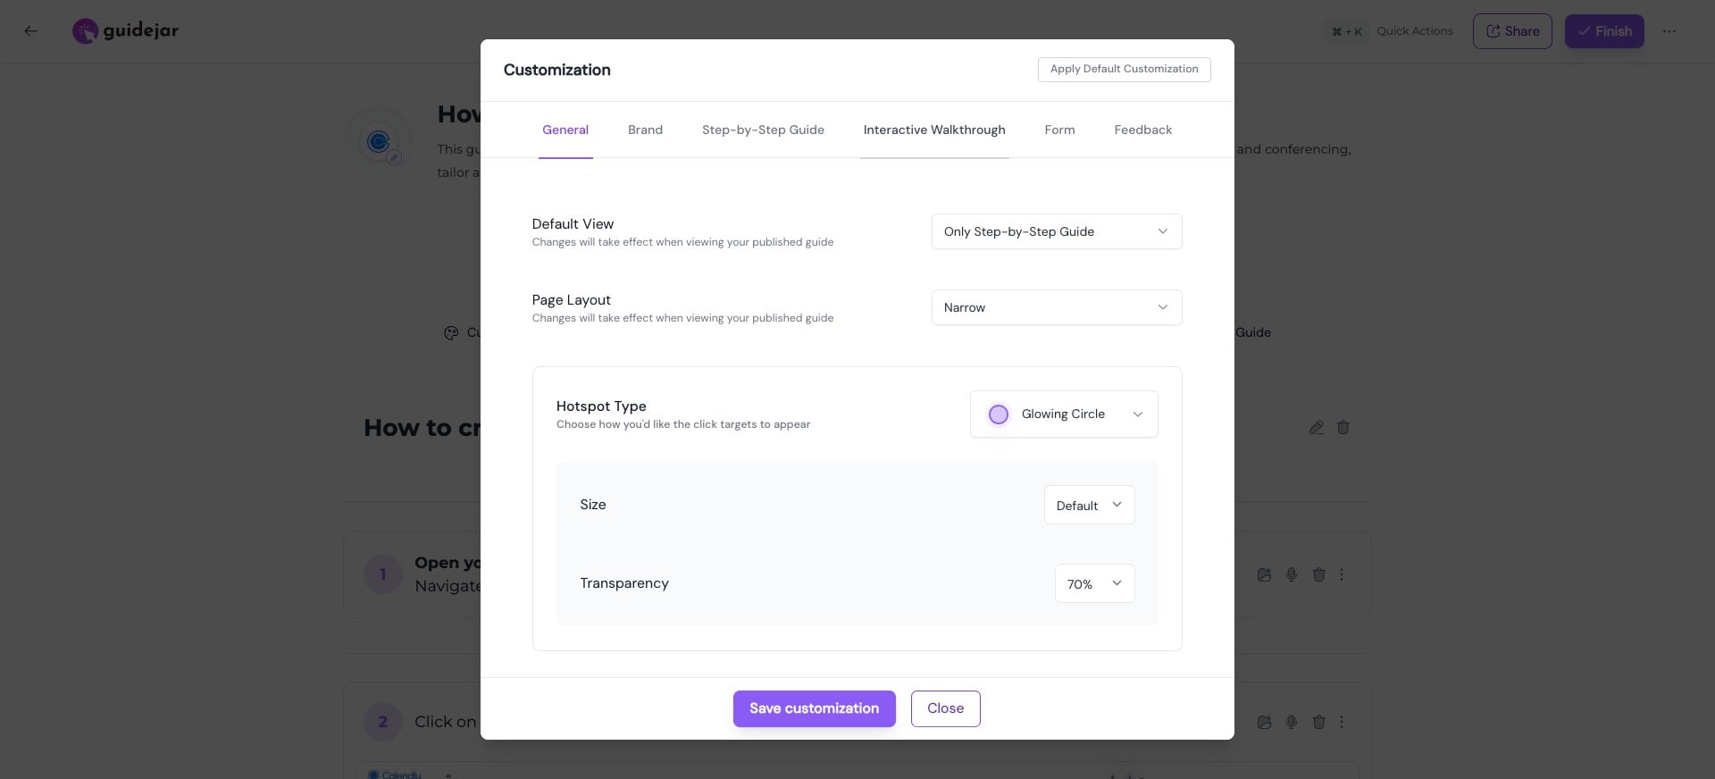This screenshot has height=779, width=1715.
Task: Switch to the Brand tab
Action: click(645, 130)
